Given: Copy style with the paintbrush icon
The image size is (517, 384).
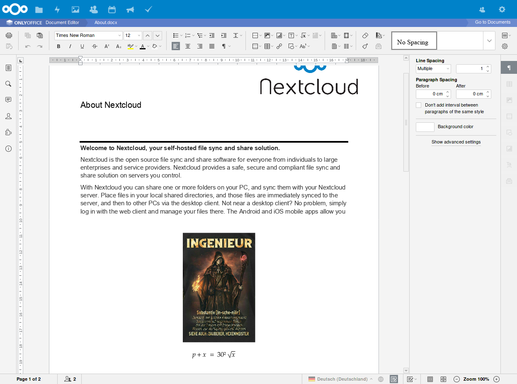Looking at the screenshot, I should click(x=365, y=46).
